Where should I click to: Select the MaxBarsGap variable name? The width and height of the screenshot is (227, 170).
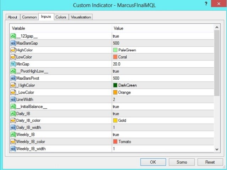[27, 43]
